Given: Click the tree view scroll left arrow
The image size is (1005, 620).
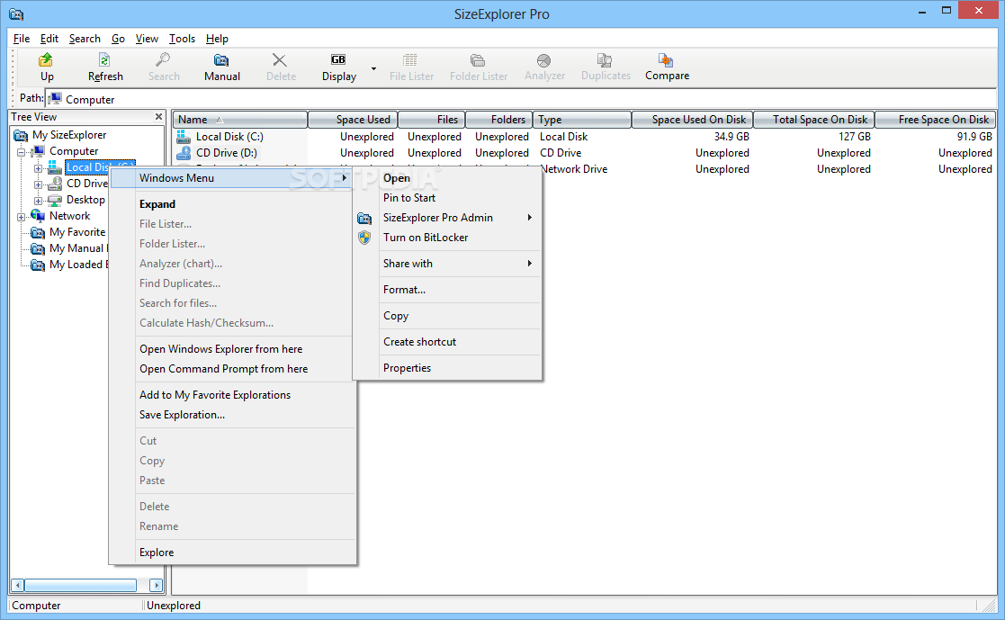Looking at the screenshot, I should point(18,586).
